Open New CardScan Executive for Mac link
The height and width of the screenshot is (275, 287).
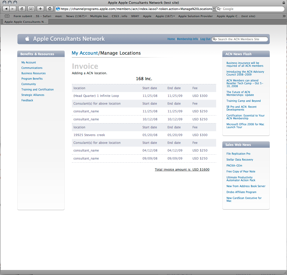[244, 199]
